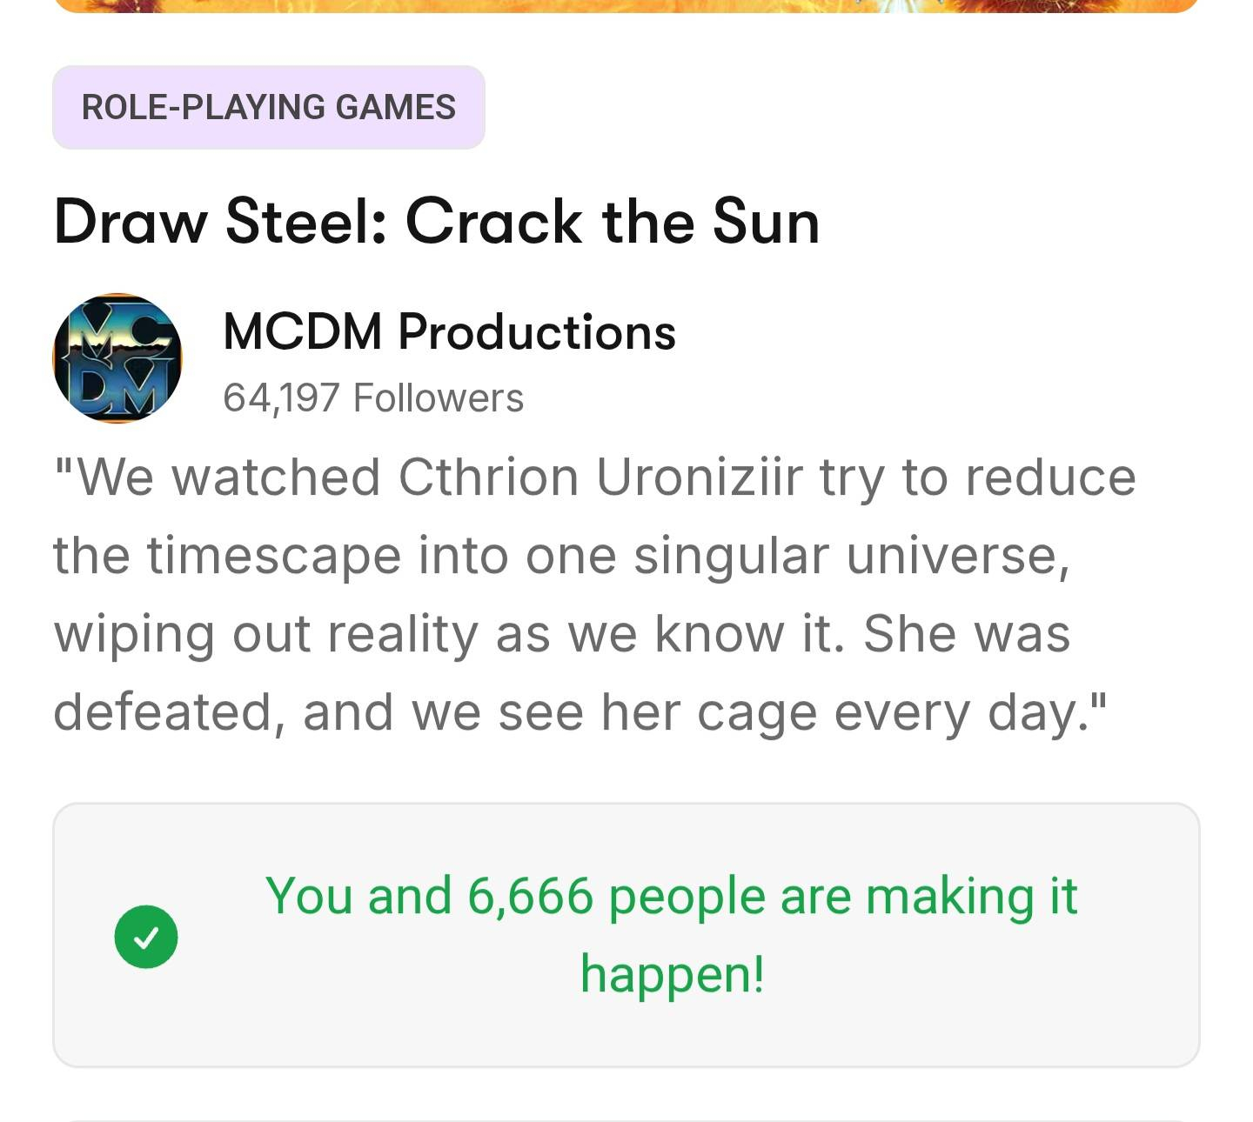Open the ROLE-PLAYING GAMES category tag
1253x1122 pixels.
268,107
